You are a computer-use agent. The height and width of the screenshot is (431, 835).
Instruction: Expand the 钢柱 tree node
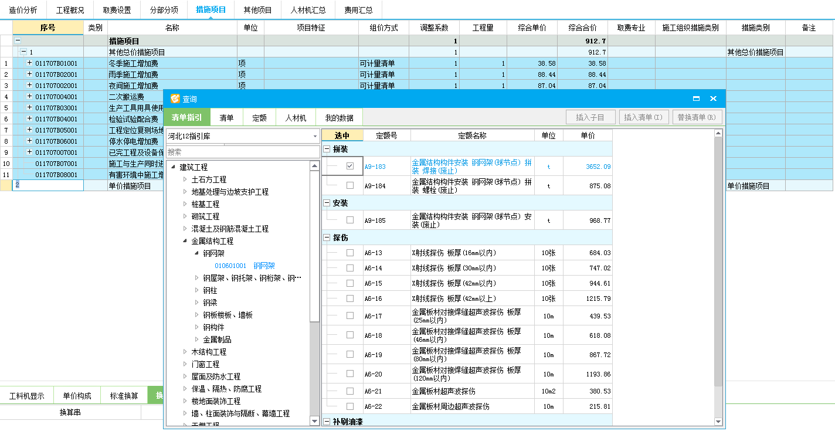click(197, 290)
